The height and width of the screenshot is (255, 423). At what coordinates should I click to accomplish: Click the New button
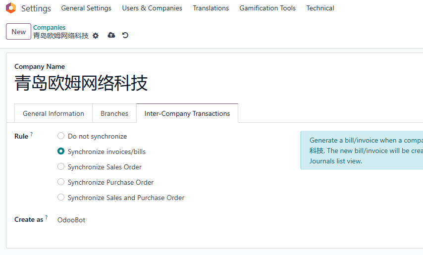[x=19, y=32]
